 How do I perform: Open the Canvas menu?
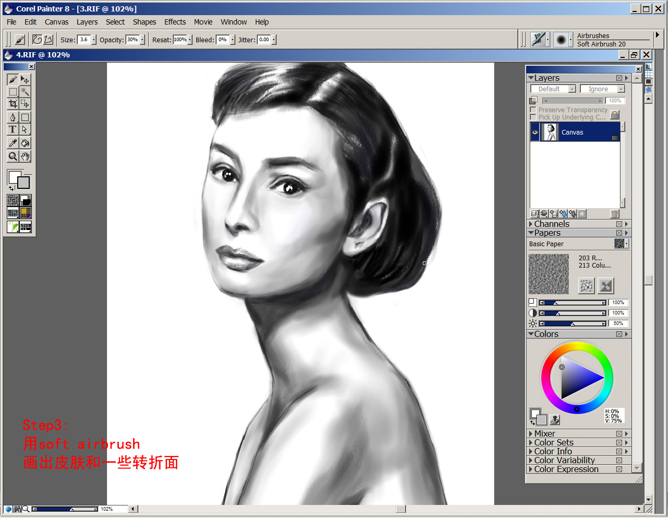pos(56,22)
